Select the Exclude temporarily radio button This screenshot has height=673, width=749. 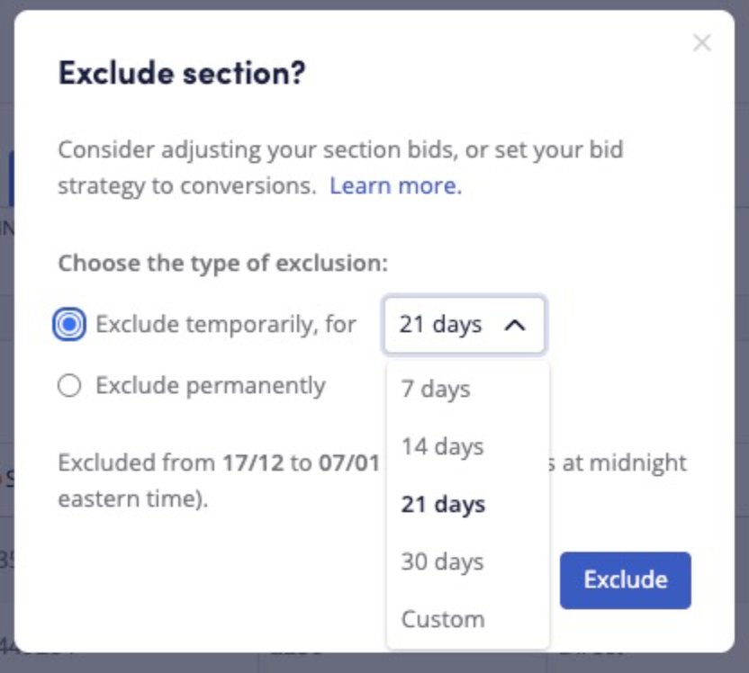pyautogui.click(x=69, y=325)
